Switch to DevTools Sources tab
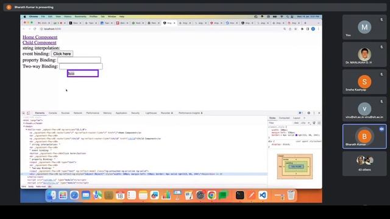 [x=65, y=113]
